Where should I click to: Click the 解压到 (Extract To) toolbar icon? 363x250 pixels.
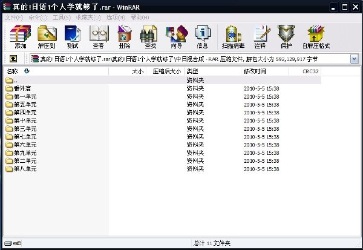(x=47, y=36)
